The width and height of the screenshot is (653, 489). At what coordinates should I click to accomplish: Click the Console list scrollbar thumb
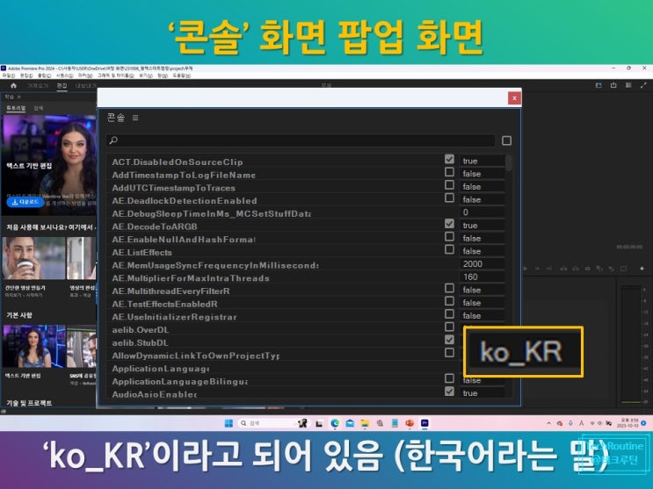tap(509, 162)
